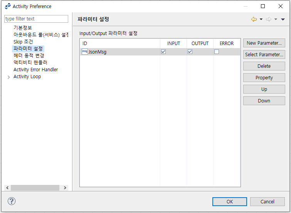The width and height of the screenshot is (291, 213).
Task: Move parameter with the Down button
Action: 264,101
